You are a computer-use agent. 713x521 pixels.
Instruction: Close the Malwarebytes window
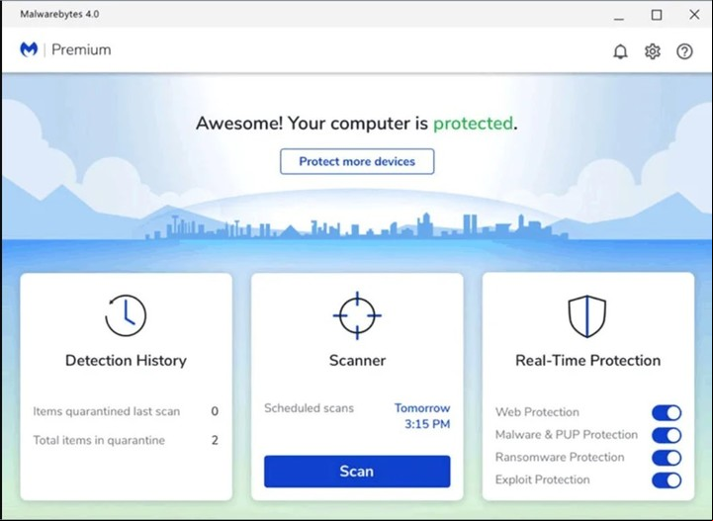pyautogui.click(x=694, y=15)
